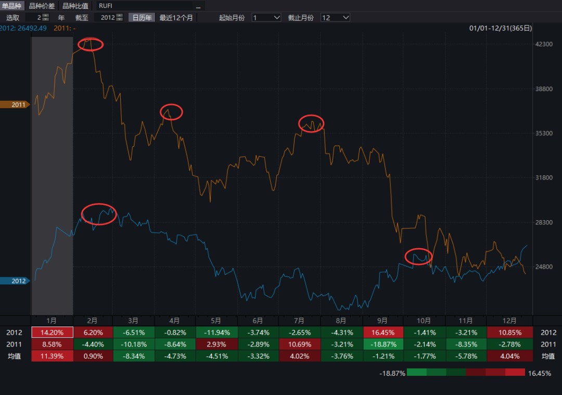Switch to 最近12个月 mode
The width and height of the screenshot is (562, 395).
(x=176, y=18)
